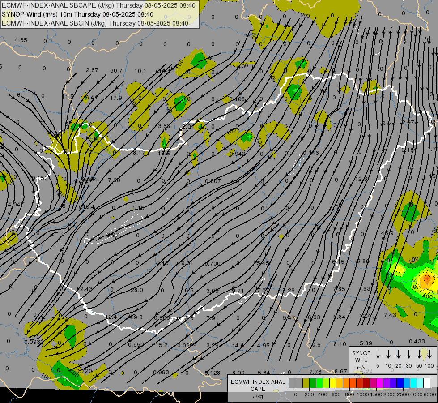Viewport: 438px width, 403px height.
Task: Click the 1000 tick label on color scale
Action: coord(362,394)
